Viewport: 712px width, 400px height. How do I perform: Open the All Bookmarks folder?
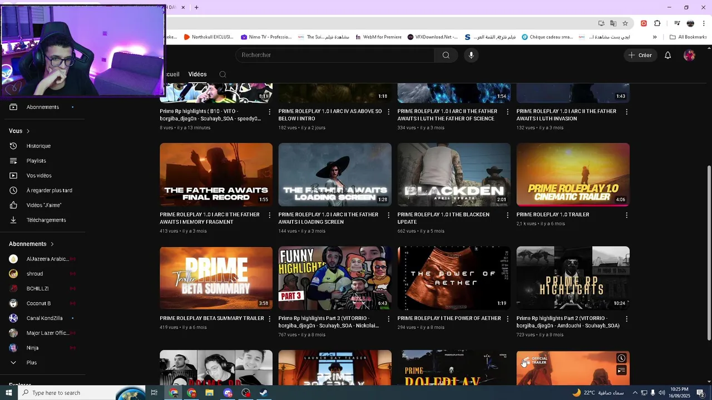coord(688,37)
